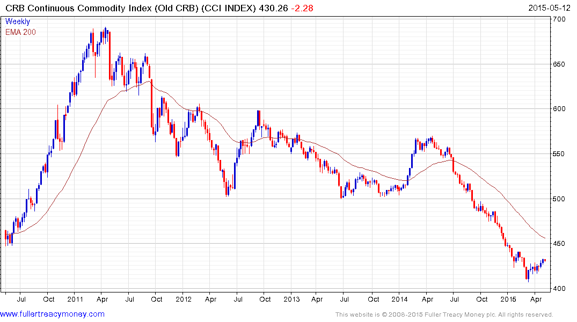Click the red change value -2.28
This screenshot has height=322, width=577.
point(302,8)
